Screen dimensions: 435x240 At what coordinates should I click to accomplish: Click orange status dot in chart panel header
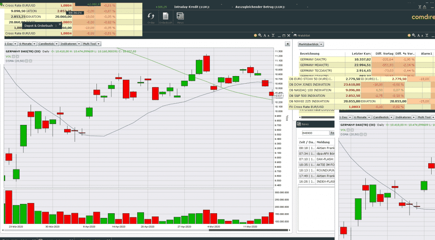pos(255,36)
